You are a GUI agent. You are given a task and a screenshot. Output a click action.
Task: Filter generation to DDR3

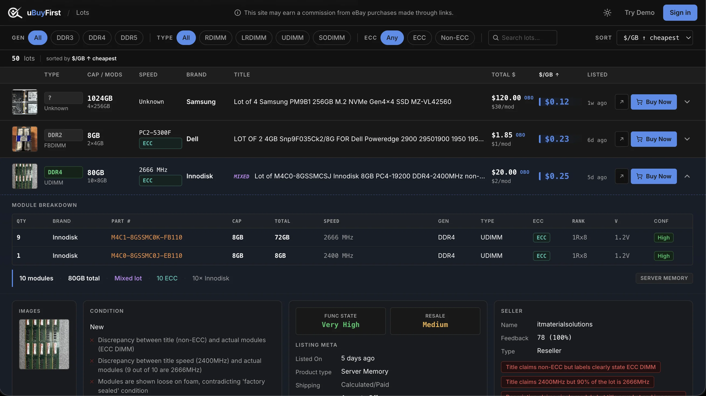coord(65,37)
